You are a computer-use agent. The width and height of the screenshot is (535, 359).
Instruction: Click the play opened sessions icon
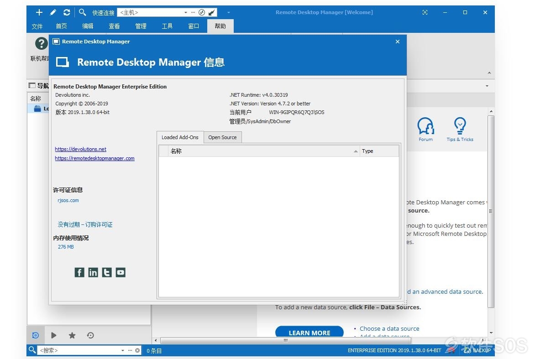click(x=53, y=335)
